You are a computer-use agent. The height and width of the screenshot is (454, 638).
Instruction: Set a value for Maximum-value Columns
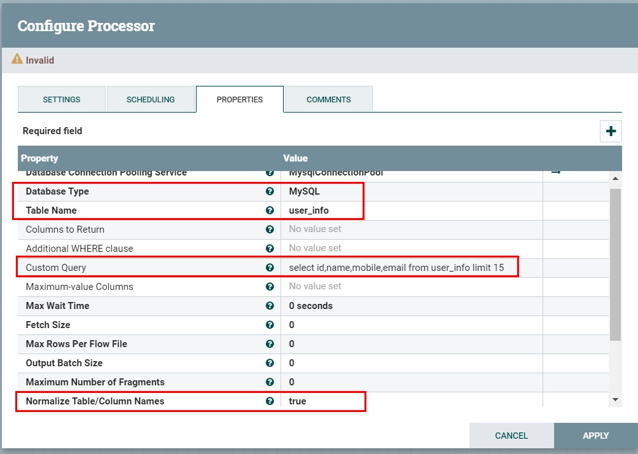(412, 286)
